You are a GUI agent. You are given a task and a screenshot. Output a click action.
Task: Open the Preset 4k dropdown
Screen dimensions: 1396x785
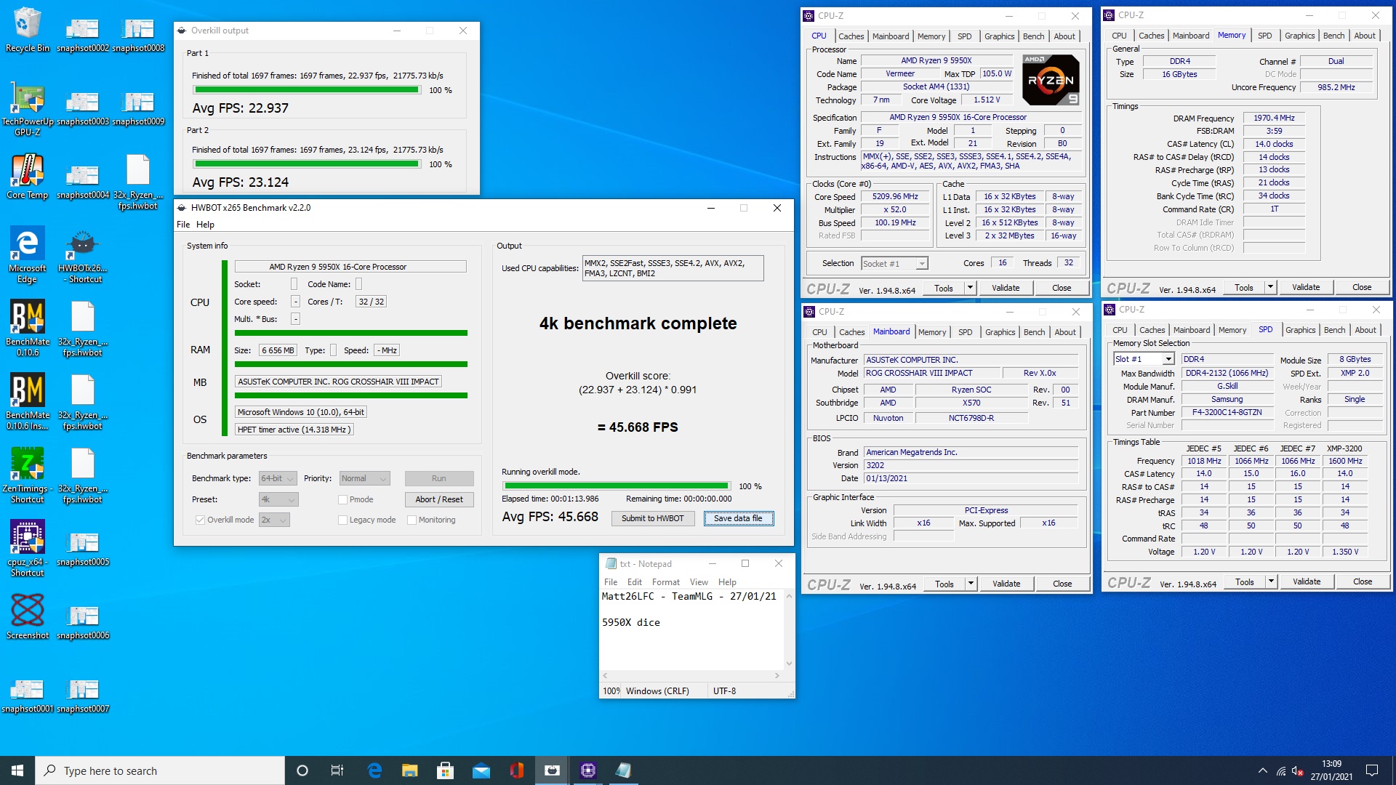pyautogui.click(x=278, y=499)
